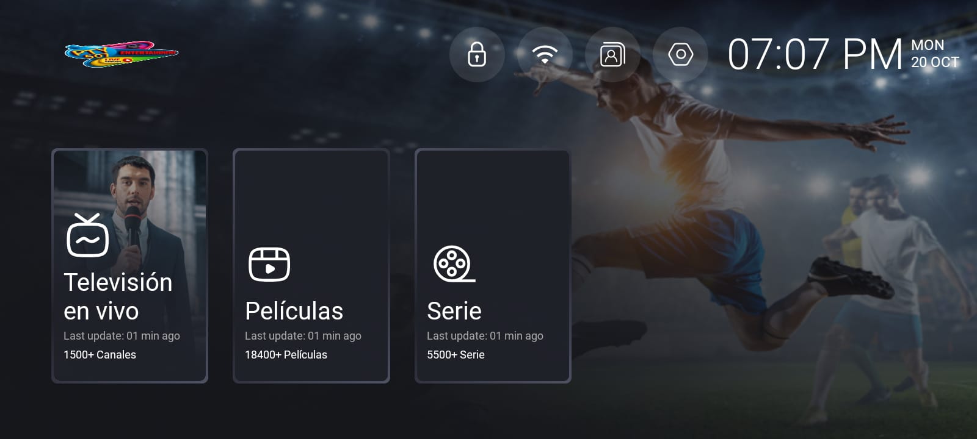Select the 1500+ Canales label

click(100, 354)
